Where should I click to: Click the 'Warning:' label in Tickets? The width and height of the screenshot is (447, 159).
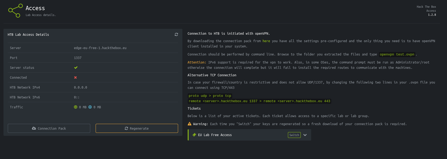(x=201, y=124)
